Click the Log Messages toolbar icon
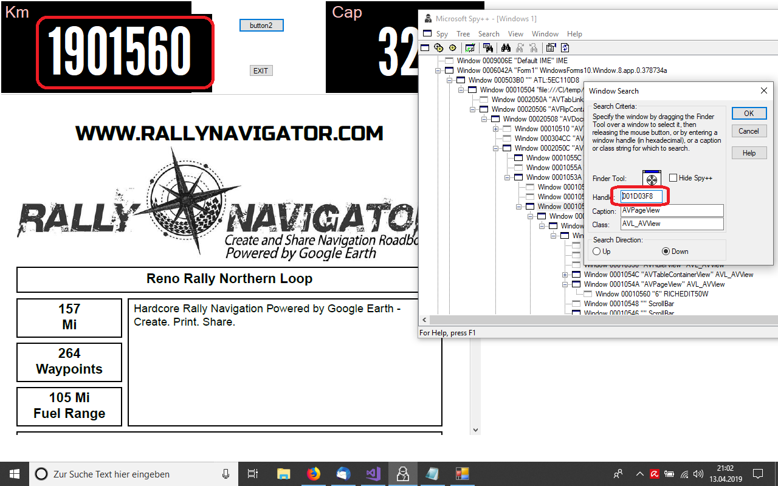This screenshot has width=778, height=486. pos(470,47)
